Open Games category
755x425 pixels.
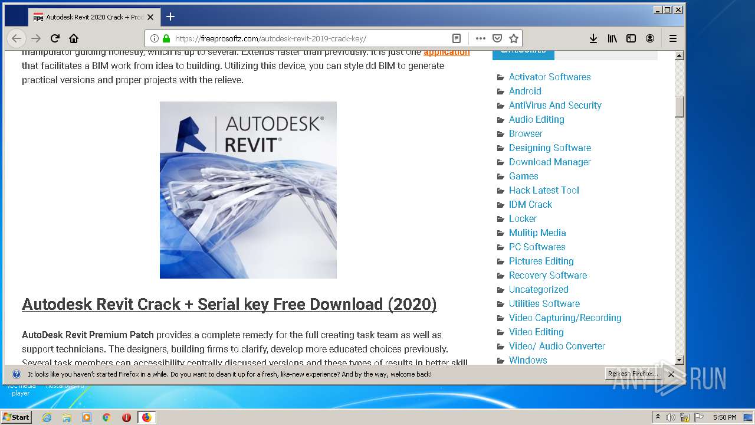tap(524, 176)
